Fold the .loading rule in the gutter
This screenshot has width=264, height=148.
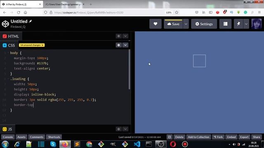[x=8, y=79]
